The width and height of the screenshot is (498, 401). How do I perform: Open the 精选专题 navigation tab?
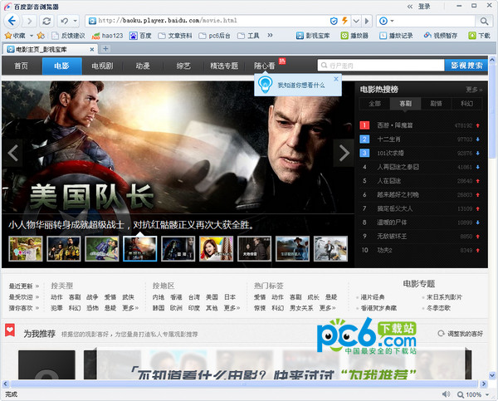tap(224, 66)
